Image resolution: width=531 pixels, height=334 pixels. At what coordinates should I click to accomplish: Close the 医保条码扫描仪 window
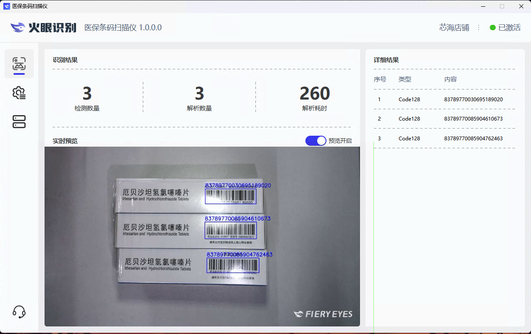point(521,6)
